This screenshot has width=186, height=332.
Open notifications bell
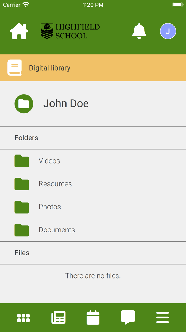139,31
